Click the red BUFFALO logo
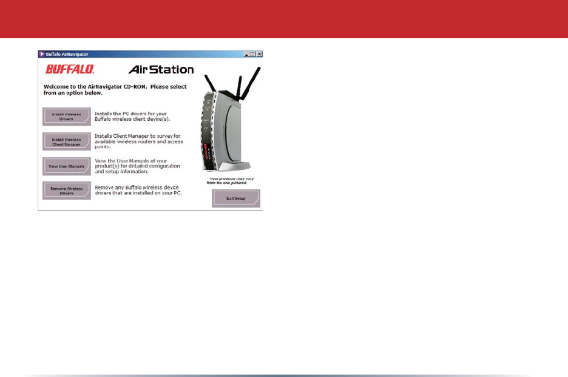 [70, 69]
